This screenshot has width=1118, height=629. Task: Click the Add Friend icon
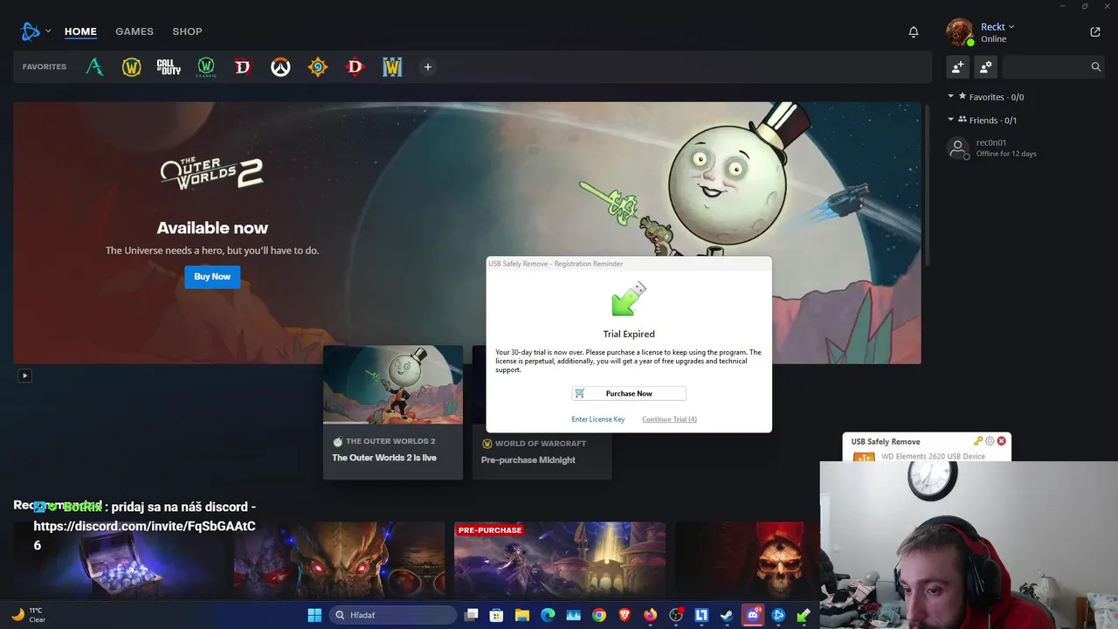(958, 66)
